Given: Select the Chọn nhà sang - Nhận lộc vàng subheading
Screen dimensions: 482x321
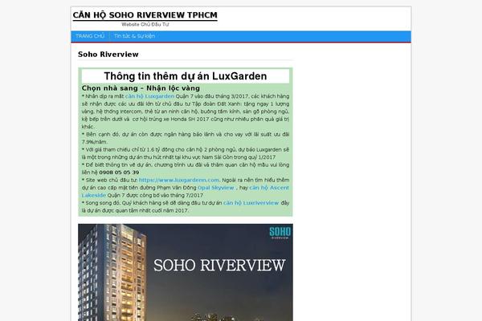Looking at the screenshot, I should (141, 88).
